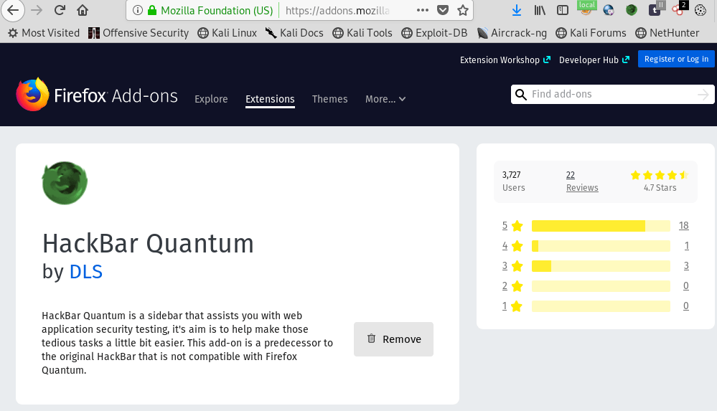Remove the HackBar Quantum extension
The width and height of the screenshot is (717, 411).
393,339
